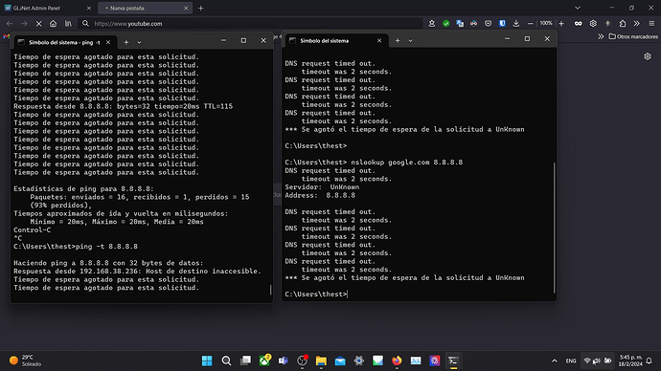The width and height of the screenshot is (661, 371).
Task: Open new tab page settings gear
Action: point(648,56)
